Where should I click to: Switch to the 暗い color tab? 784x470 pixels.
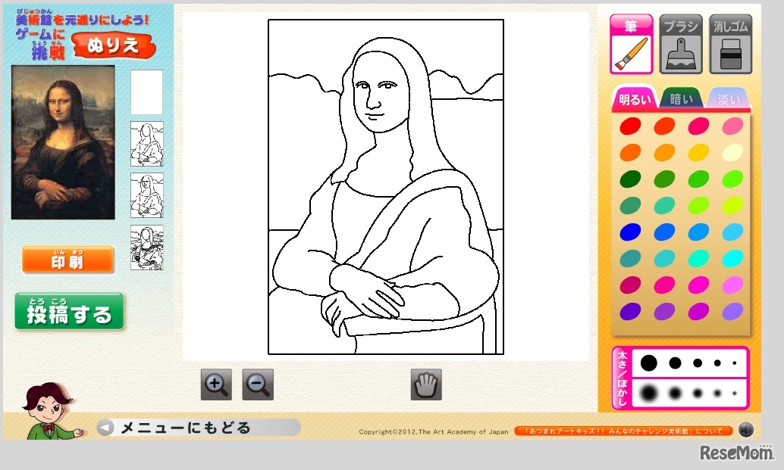681,99
